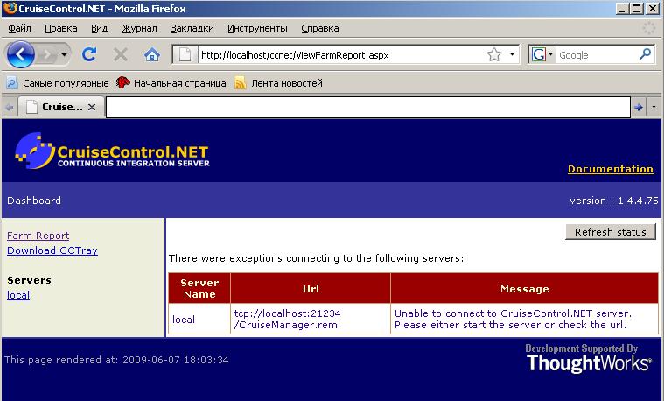664x401 pixels.
Task: Click the version : 1.4.4.75 text
Action: tap(614, 200)
